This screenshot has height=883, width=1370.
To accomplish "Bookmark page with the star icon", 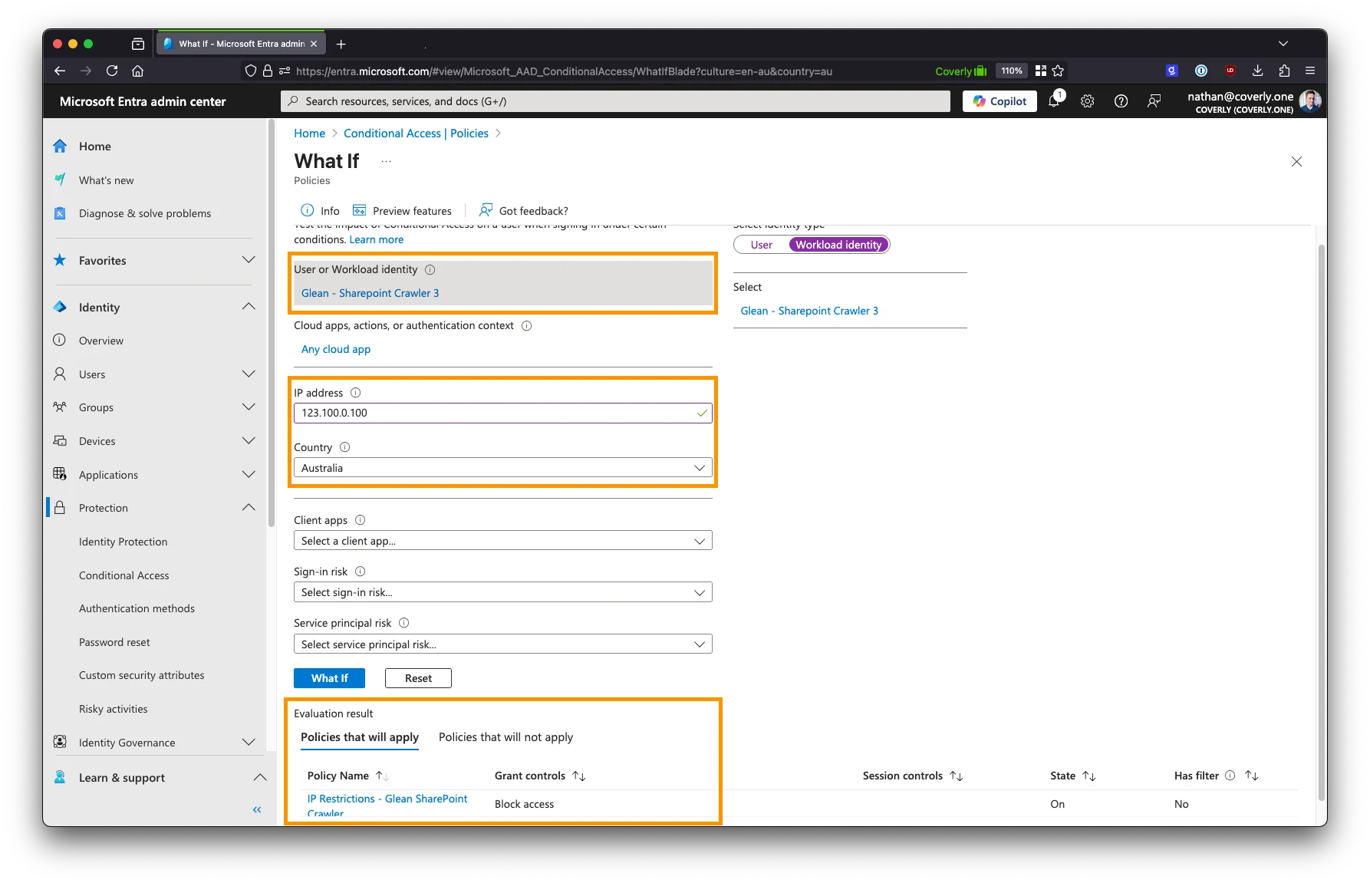I will click(x=1059, y=71).
